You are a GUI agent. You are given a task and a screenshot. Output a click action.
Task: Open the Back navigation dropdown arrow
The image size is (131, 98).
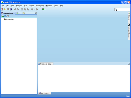coord(34,9)
